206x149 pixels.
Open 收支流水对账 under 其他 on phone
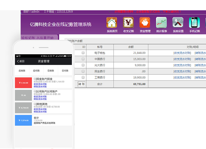40,109
